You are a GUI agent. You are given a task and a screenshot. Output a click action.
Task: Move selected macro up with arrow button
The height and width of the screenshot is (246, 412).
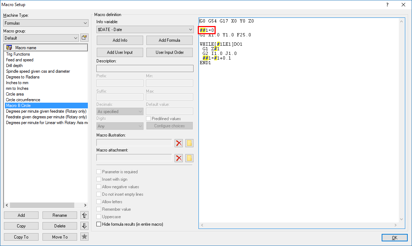[x=84, y=215]
